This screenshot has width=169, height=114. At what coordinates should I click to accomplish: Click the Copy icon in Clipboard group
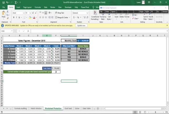pyautogui.click(x=8, y=15)
